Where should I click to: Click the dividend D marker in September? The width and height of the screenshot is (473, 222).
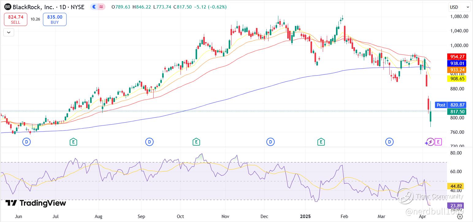149,142
